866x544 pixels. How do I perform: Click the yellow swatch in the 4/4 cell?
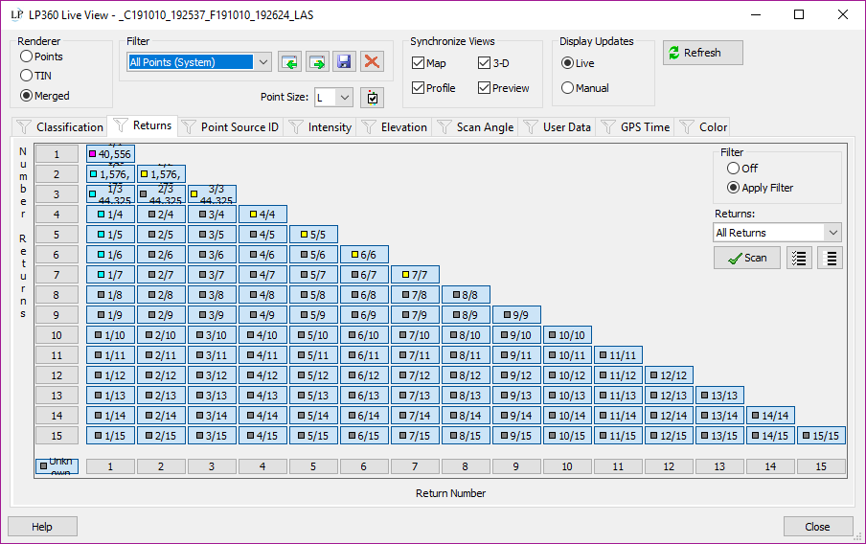point(253,215)
